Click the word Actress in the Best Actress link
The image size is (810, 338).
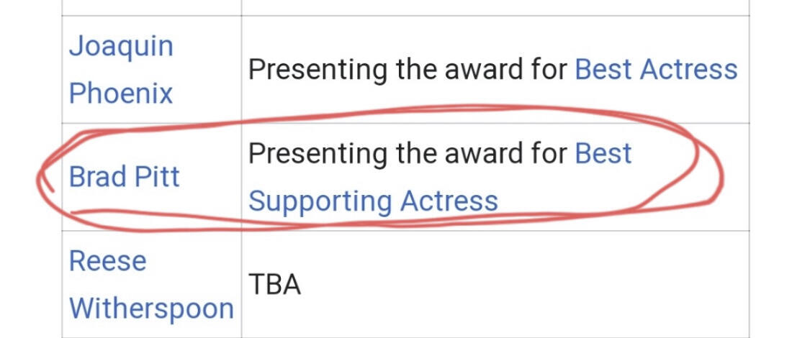click(x=688, y=70)
